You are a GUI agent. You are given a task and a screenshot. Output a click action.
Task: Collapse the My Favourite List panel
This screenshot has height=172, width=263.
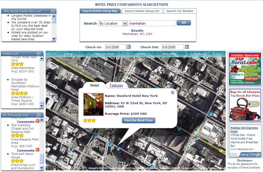39,115
